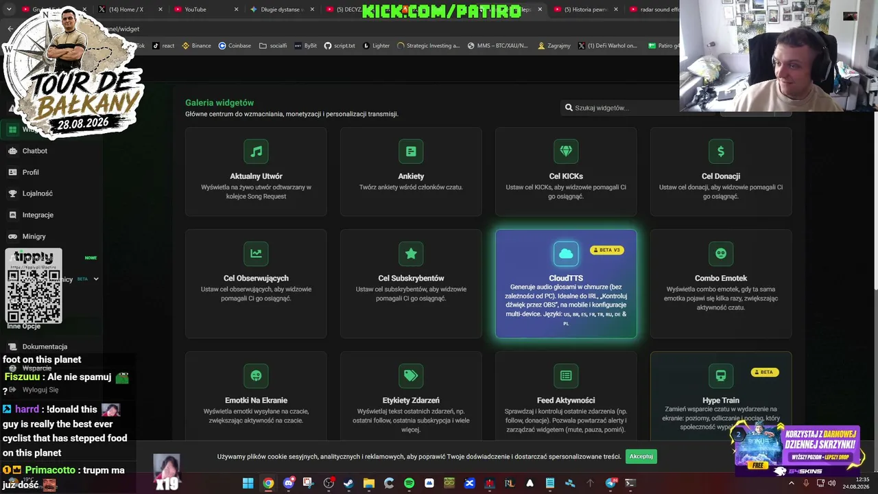The height and width of the screenshot is (494, 878).
Task: Show hidden system tray icons
Action: point(792,483)
